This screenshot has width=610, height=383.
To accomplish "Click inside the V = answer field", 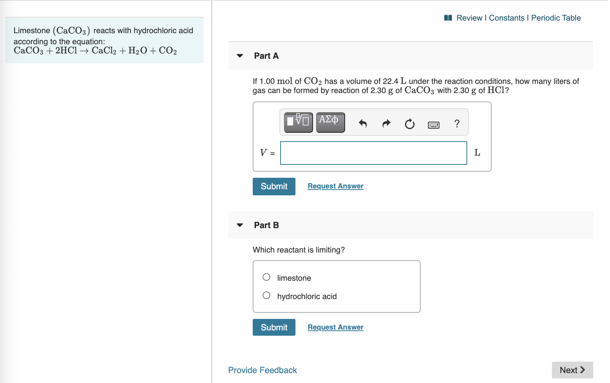I will point(373,153).
